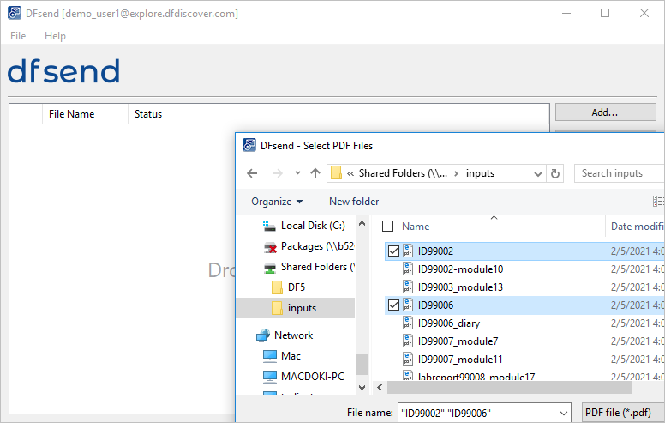Viewport: 665px width, 423px height.
Task: Click the back arrow in file dialog
Action: tap(252, 173)
